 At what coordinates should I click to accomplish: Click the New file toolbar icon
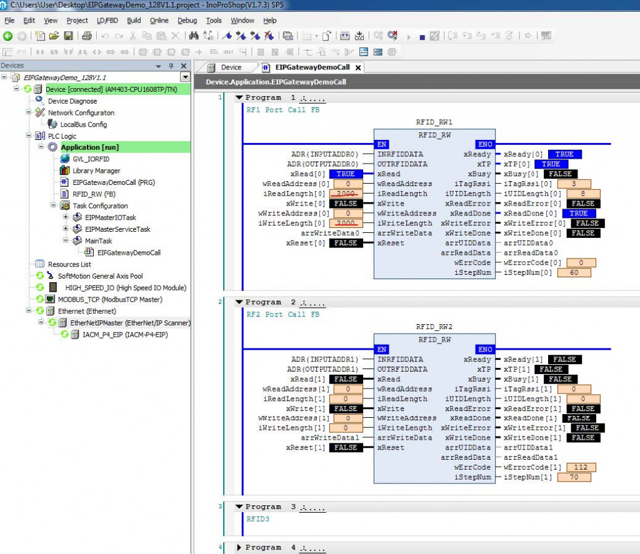(x=40, y=36)
